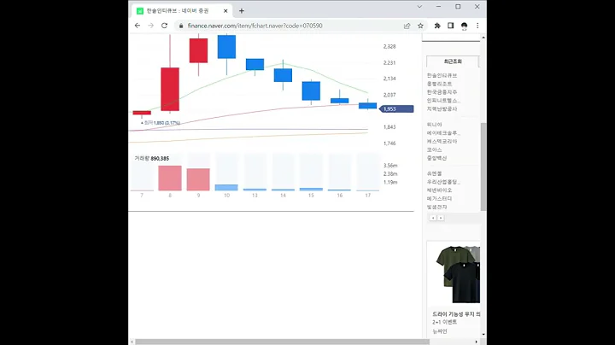
Task: Click the T-shirt advertisement image
Action: click(457, 274)
